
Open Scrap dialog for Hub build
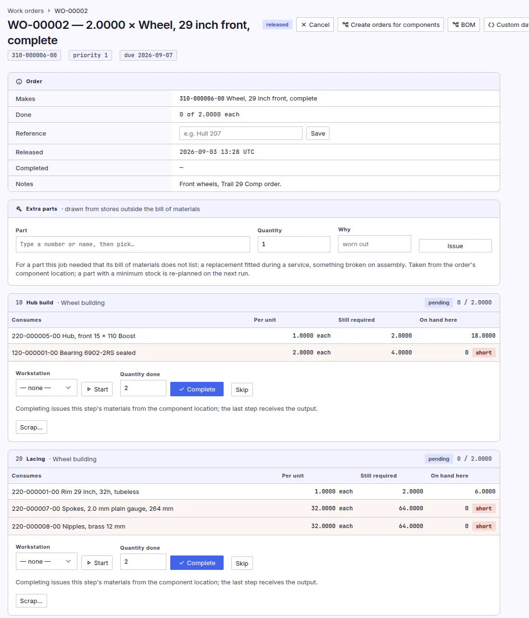pos(31,427)
